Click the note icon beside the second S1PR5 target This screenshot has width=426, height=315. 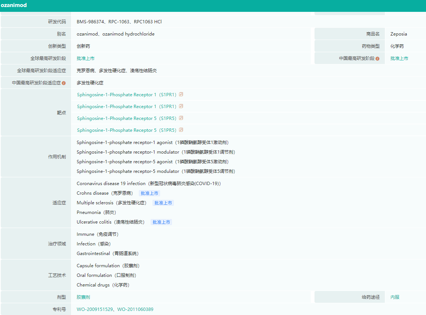(181, 130)
